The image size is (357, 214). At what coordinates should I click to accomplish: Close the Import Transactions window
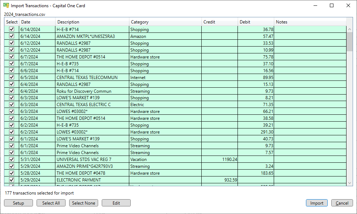tap(348, 5)
